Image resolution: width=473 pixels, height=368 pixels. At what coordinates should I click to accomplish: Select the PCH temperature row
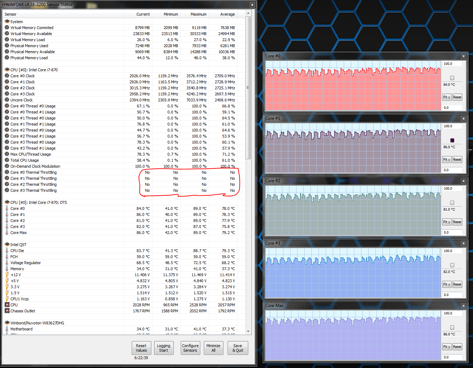click(x=124, y=257)
